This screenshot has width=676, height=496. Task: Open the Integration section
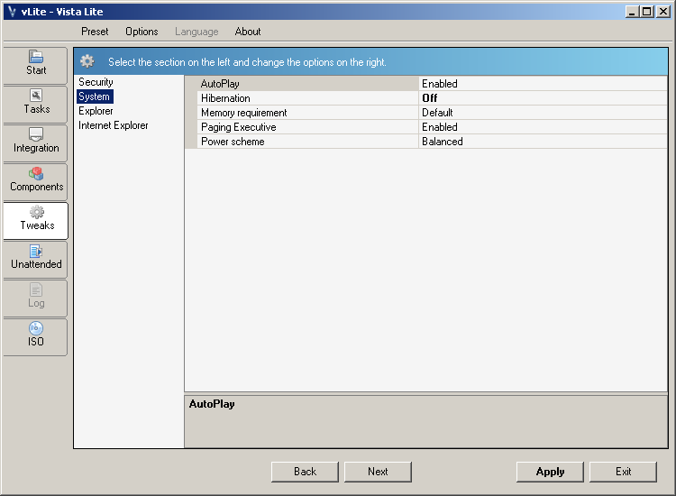point(35,143)
